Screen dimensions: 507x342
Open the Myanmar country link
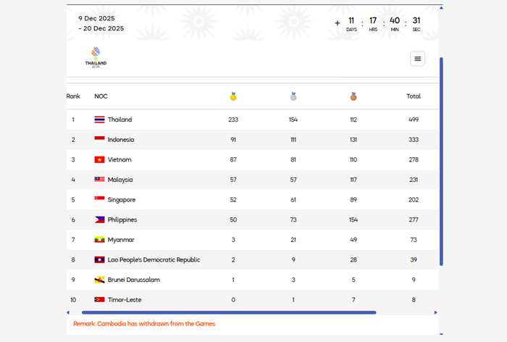coord(121,240)
